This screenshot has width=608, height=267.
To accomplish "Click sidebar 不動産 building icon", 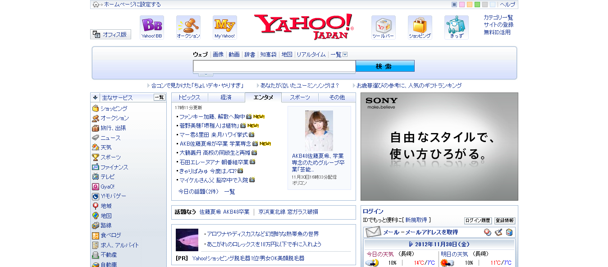I will pyautogui.click(x=96, y=255).
